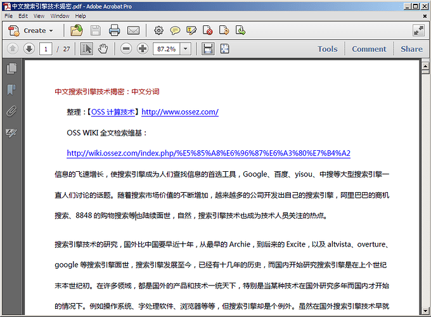Select the highlight text tool icon
Viewport: 431px width, 317px height.
191,30
